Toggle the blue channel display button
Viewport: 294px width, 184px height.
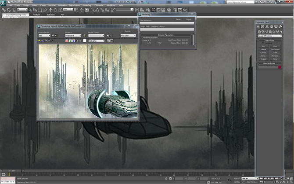75,41
